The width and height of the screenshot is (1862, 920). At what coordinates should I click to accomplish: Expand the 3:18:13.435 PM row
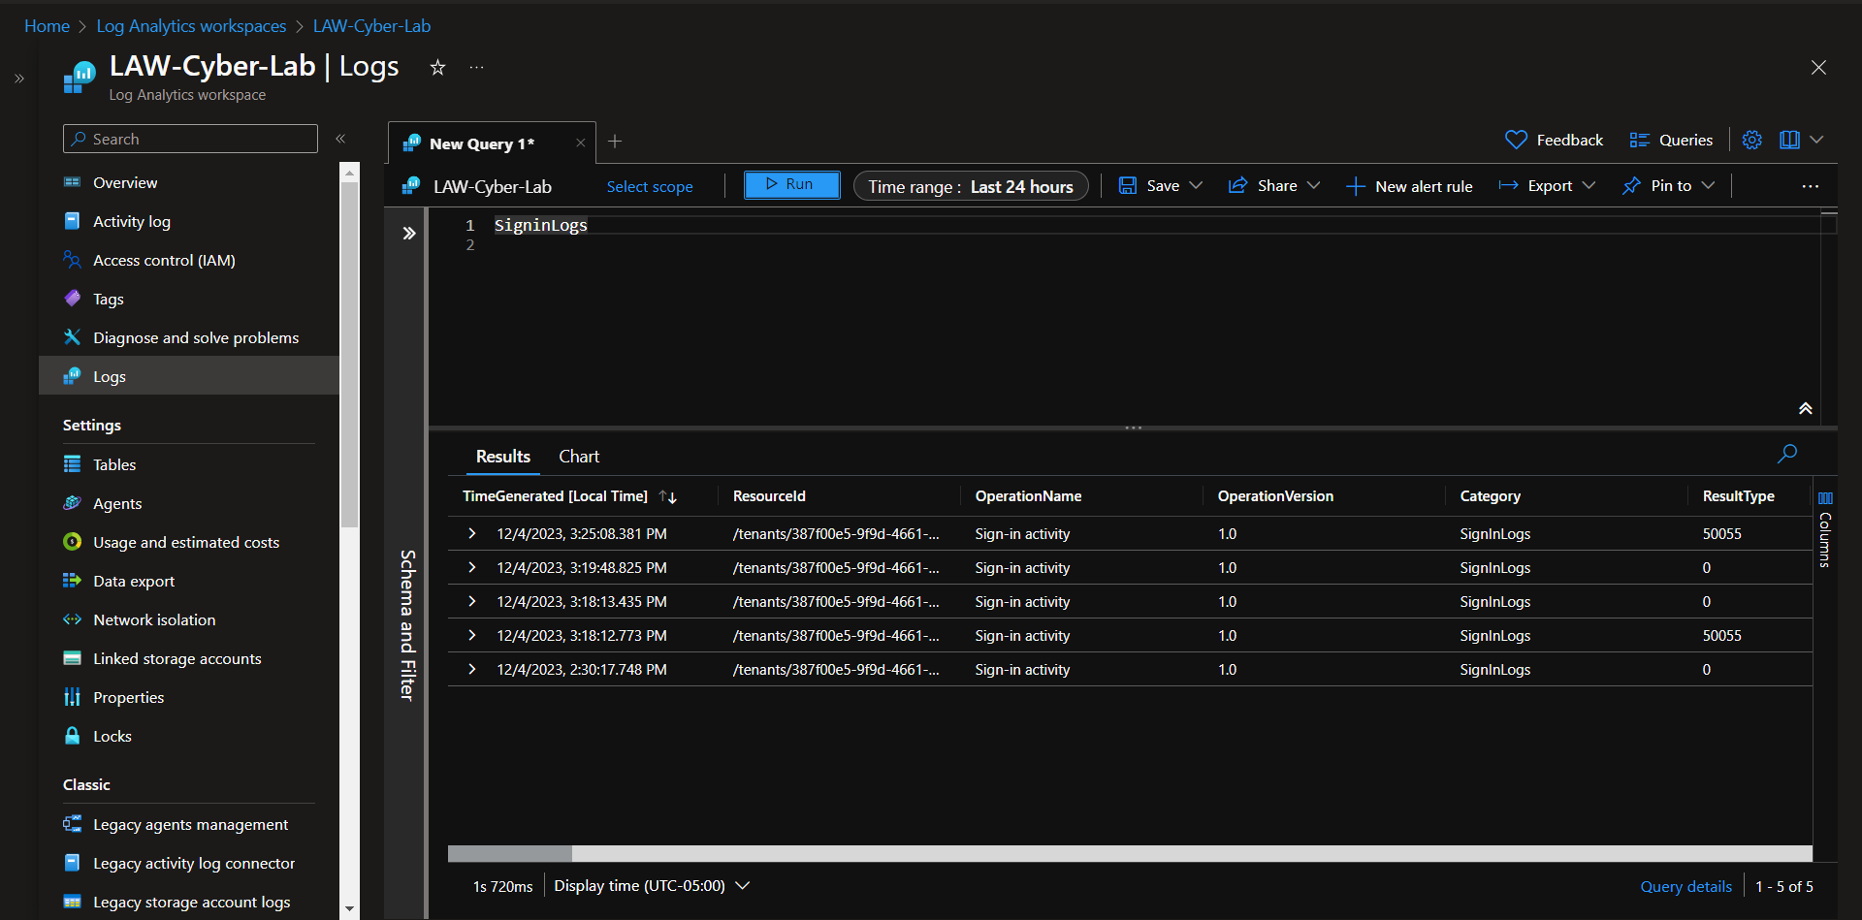pos(472,601)
